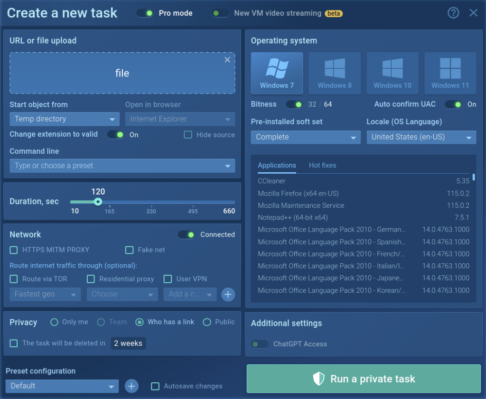Add a VPN config with the plus icon
Screen dimensions: 486x399
228,294
